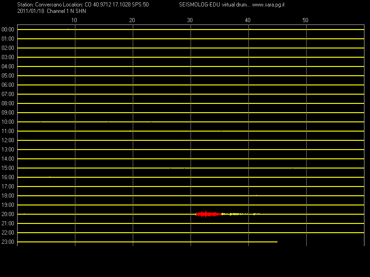The image size is (370, 277).
Task: Click the 16:00 hour label
Action: tap(8, 177)
